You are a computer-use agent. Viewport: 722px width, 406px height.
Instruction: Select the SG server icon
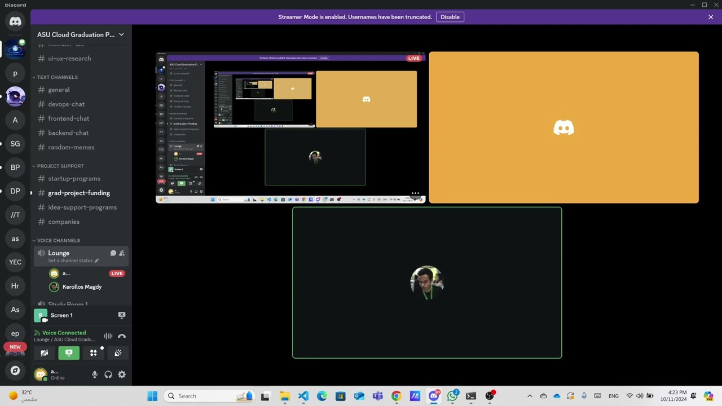(15, 144)
